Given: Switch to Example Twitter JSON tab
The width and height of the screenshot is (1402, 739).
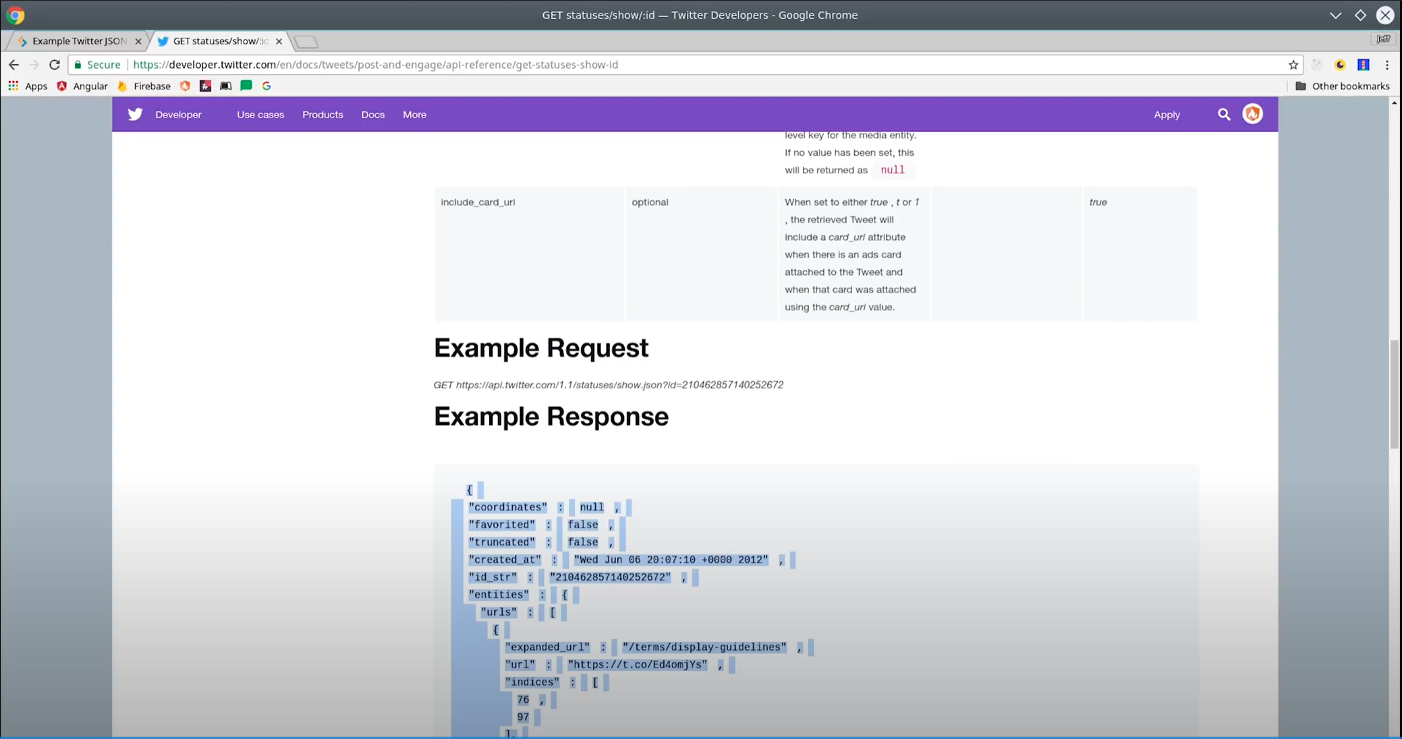Looking at the screenshot, I should [78, 41].
